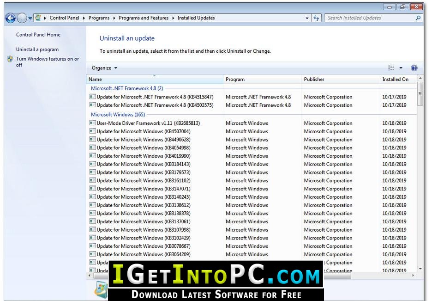Expand the view options dropdown arrow

tap(401, 68)
